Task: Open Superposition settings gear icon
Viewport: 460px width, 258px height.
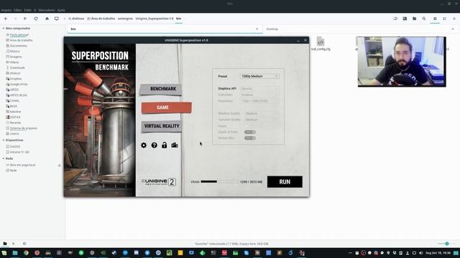Action: pos(144,145)
